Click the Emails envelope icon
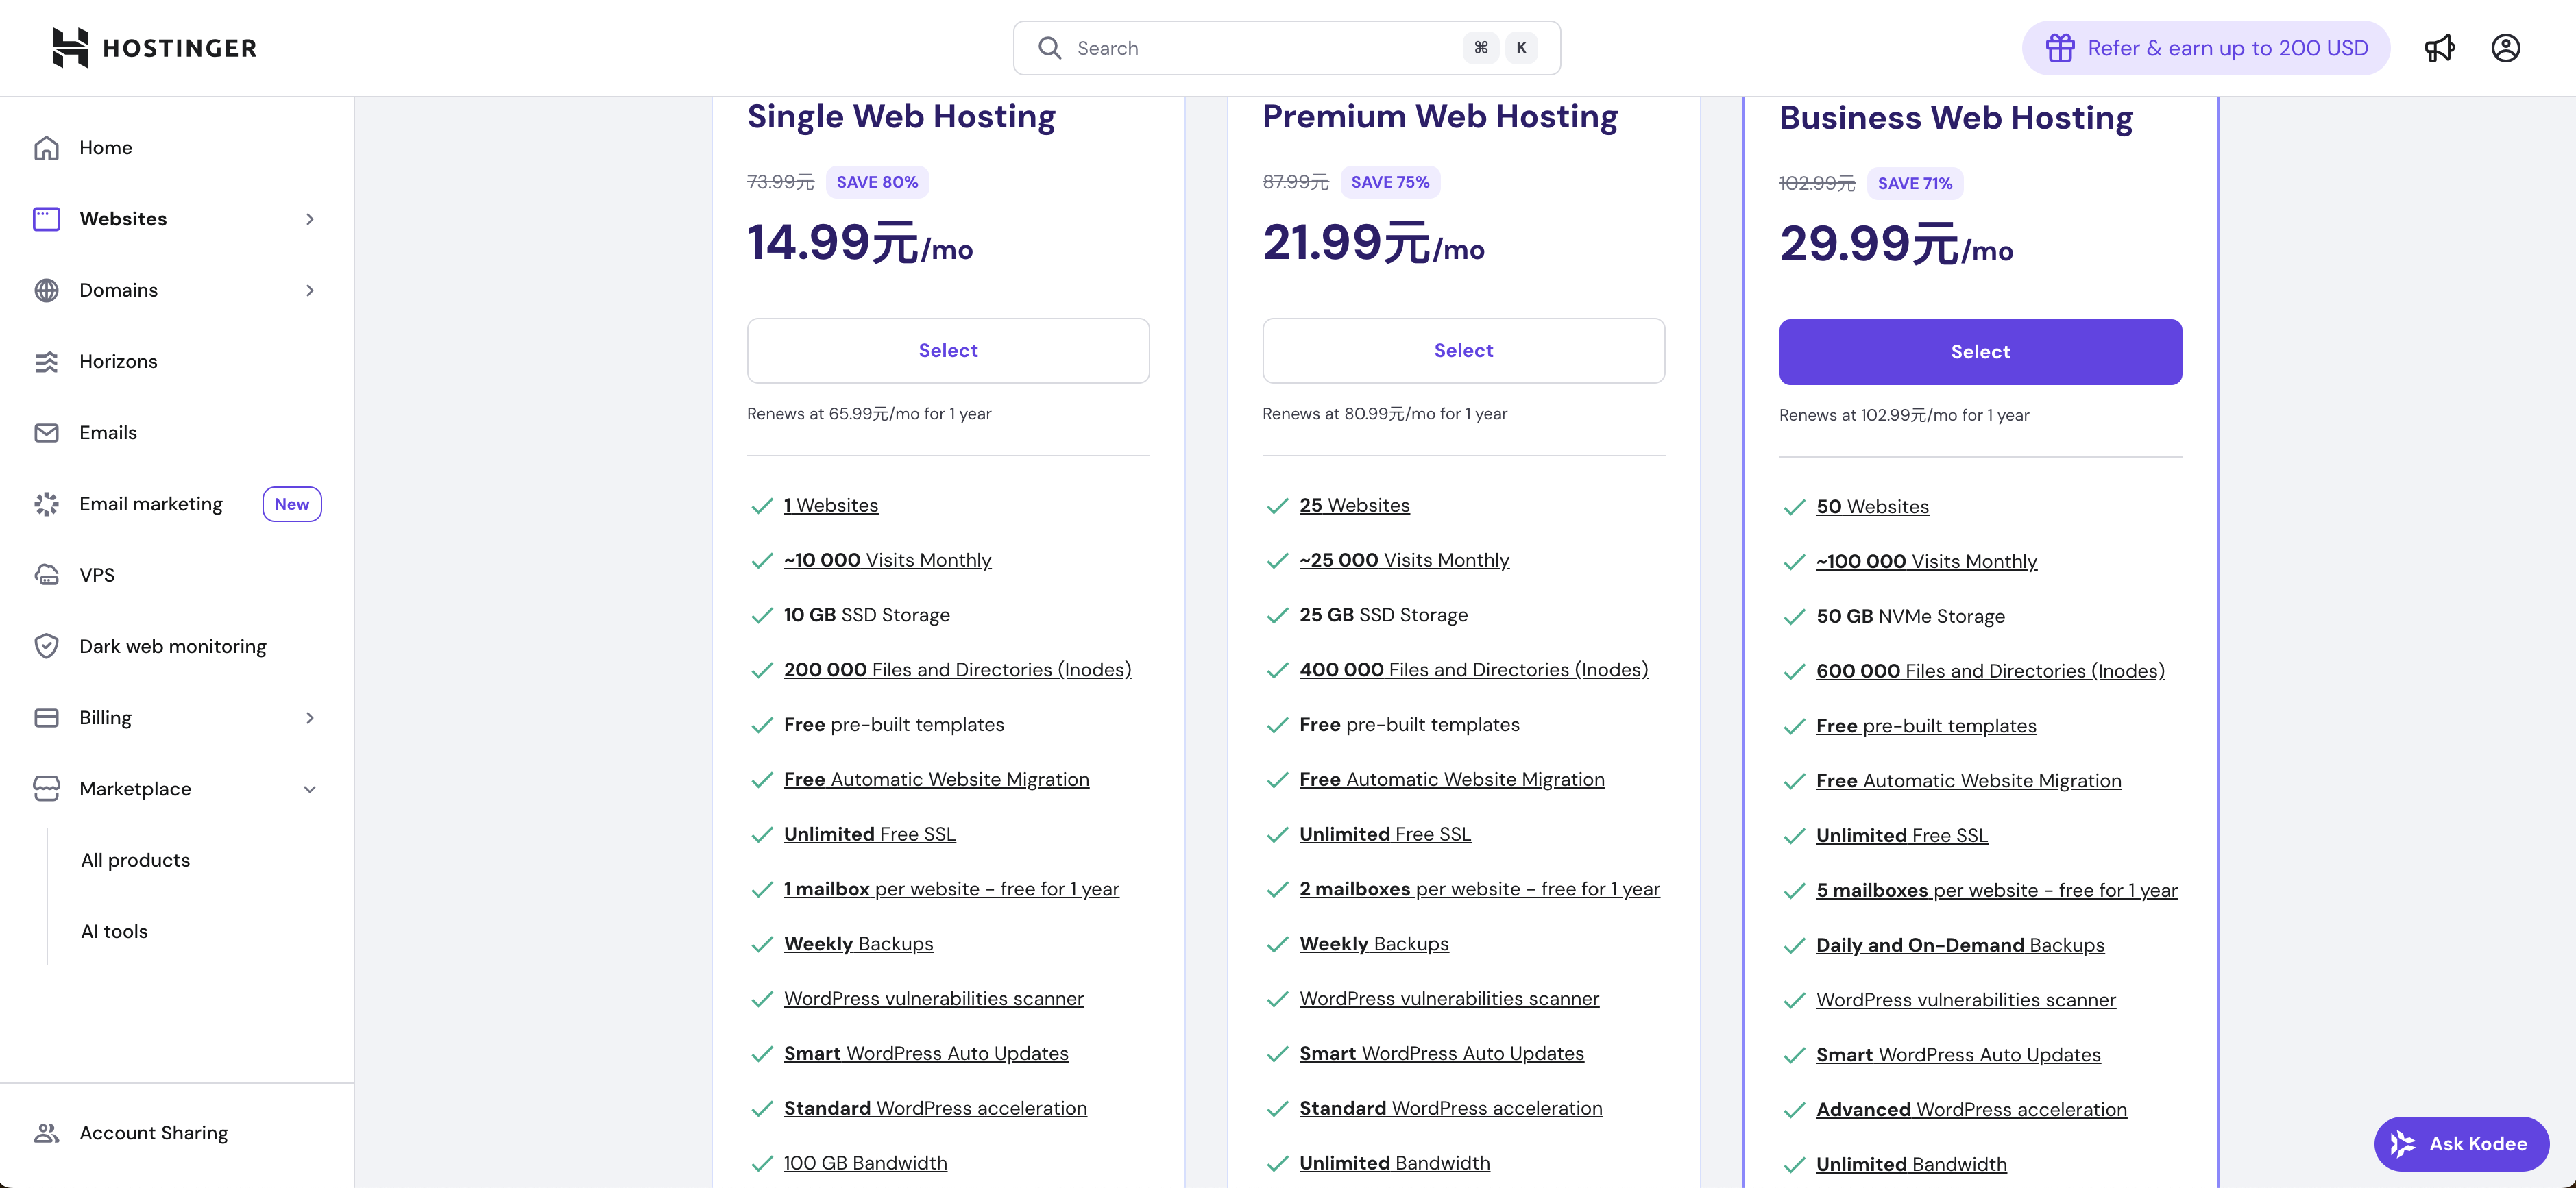 [x=46, y=432]
